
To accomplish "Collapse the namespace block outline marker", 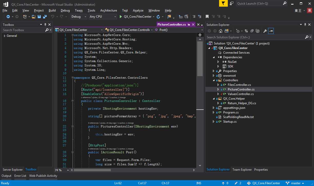I will (x=73, y=78).
